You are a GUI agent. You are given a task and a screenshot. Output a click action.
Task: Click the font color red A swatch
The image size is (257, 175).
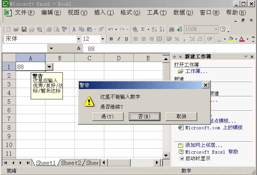point(242,39)
